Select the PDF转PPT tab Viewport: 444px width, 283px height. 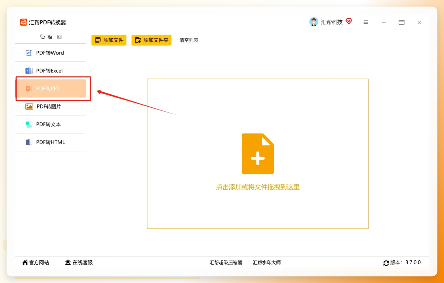50,88
